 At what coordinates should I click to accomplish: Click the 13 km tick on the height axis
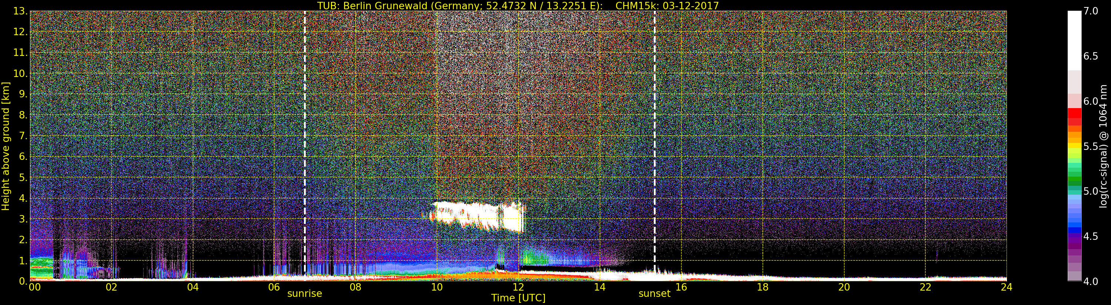20,11
